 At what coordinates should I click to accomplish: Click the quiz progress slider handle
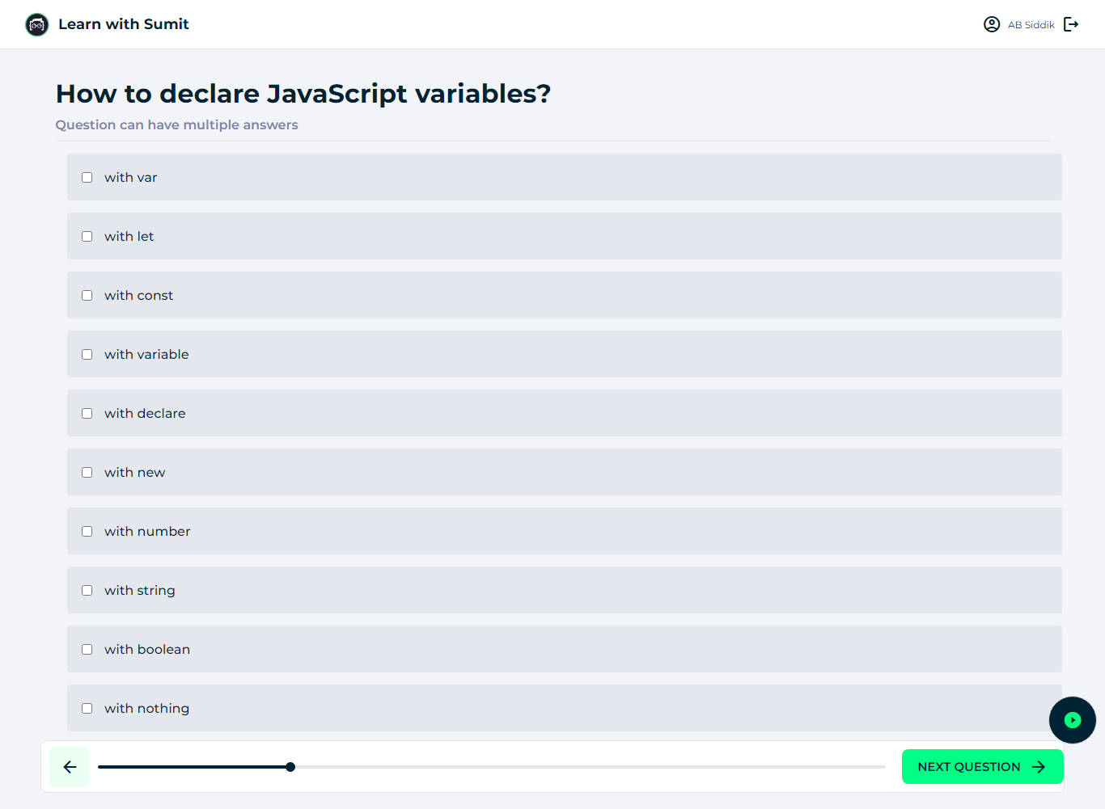click(290, 766)
